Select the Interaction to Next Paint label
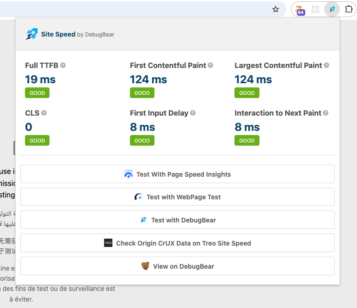Image resolution: width=357 pixels, height=308 pixels. coord(278,113)
